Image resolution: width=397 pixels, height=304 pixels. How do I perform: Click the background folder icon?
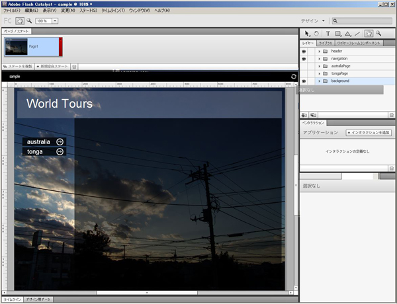[326, 81]
